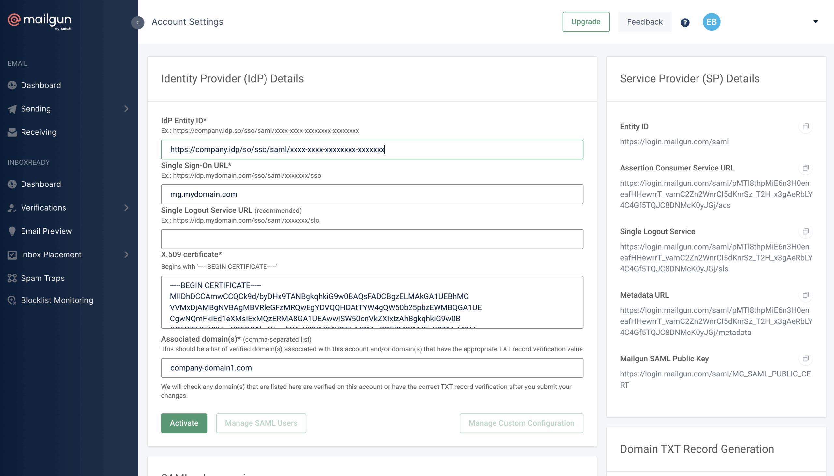This screenshot has height=476, width=834.
Task: Copy the Metadata URL
Action: click(806, 295)
